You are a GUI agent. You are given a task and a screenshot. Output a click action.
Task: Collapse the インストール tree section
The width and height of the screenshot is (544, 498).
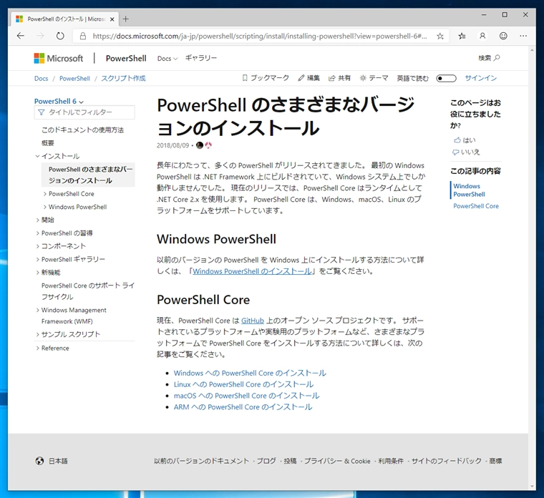point(37,157)
